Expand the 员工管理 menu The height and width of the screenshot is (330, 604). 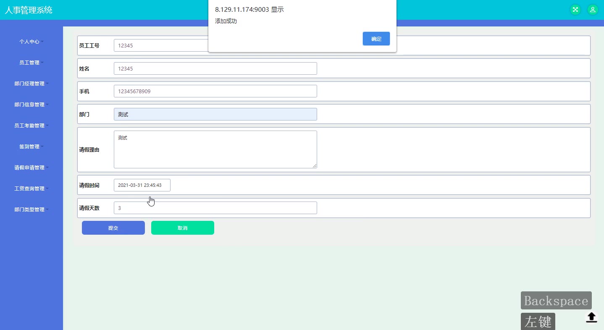pos(32,63)
